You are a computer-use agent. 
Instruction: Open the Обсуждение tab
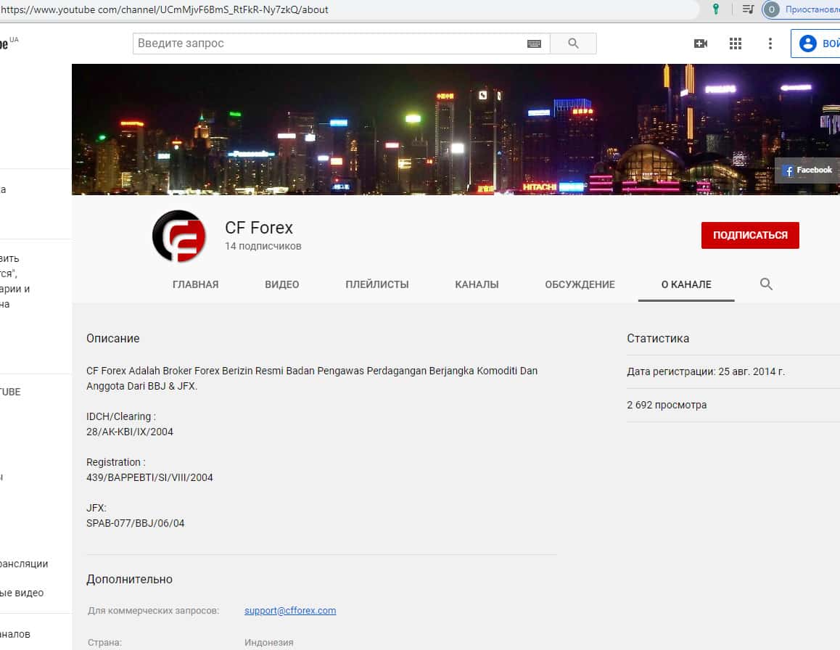(580, 284)
